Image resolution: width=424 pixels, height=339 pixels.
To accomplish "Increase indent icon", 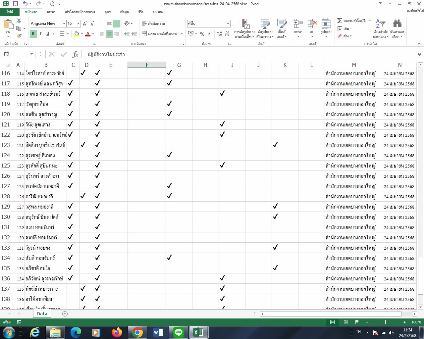I will click(x=134, y=34).
